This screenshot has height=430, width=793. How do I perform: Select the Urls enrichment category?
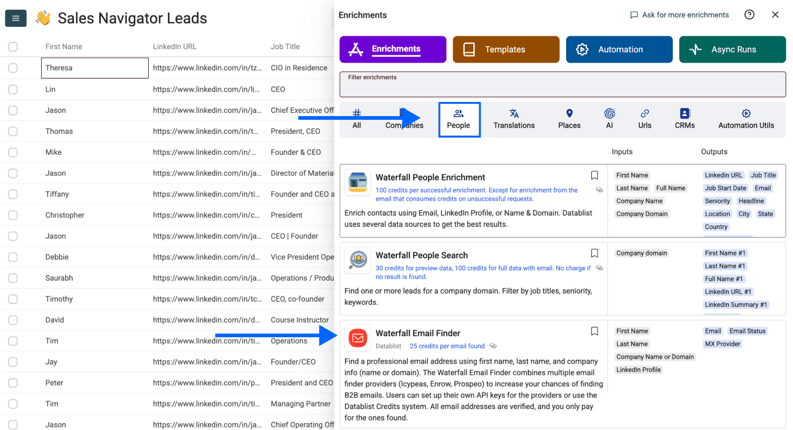coord(644,119)
